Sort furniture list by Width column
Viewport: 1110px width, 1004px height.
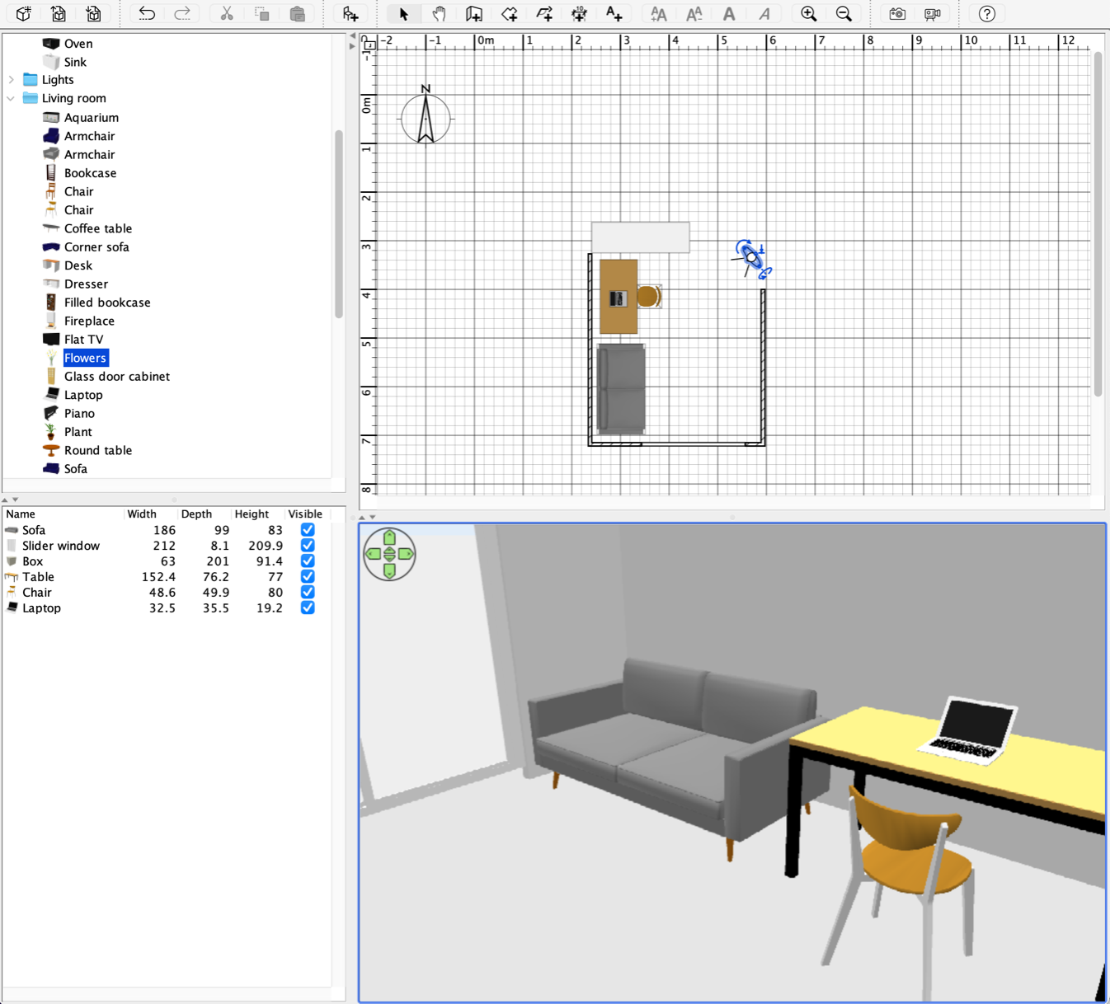coord(142,514)
